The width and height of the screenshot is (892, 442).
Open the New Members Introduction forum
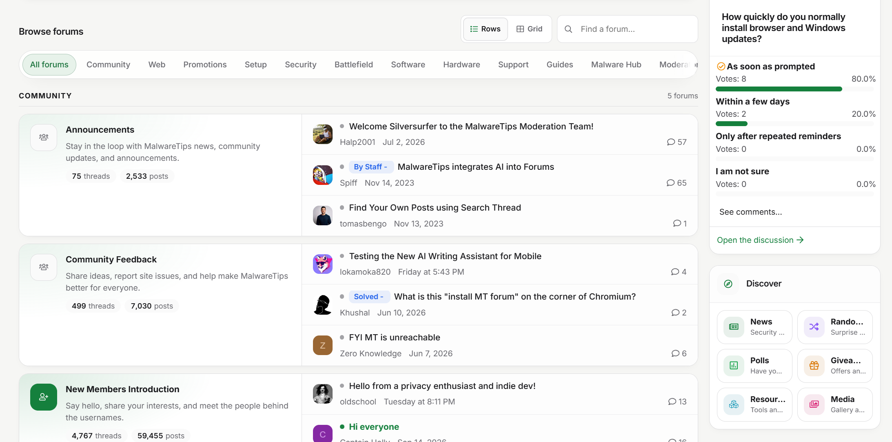point(122,389)
